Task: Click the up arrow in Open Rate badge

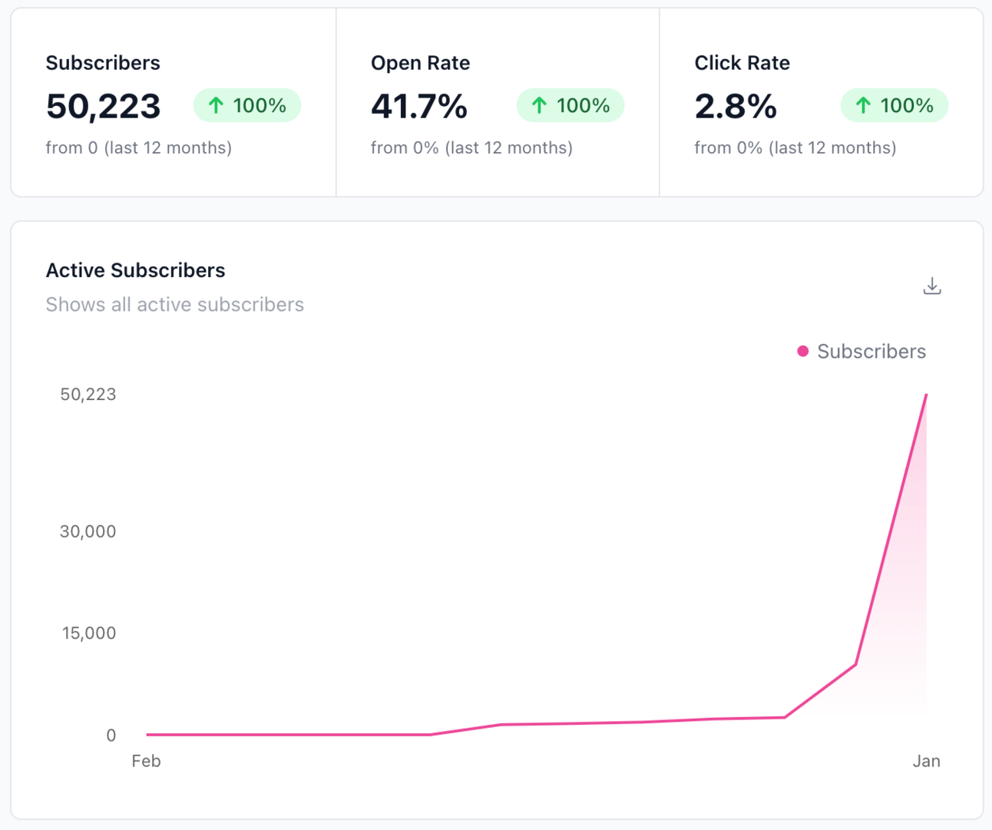Action: [x=540, y=105]
